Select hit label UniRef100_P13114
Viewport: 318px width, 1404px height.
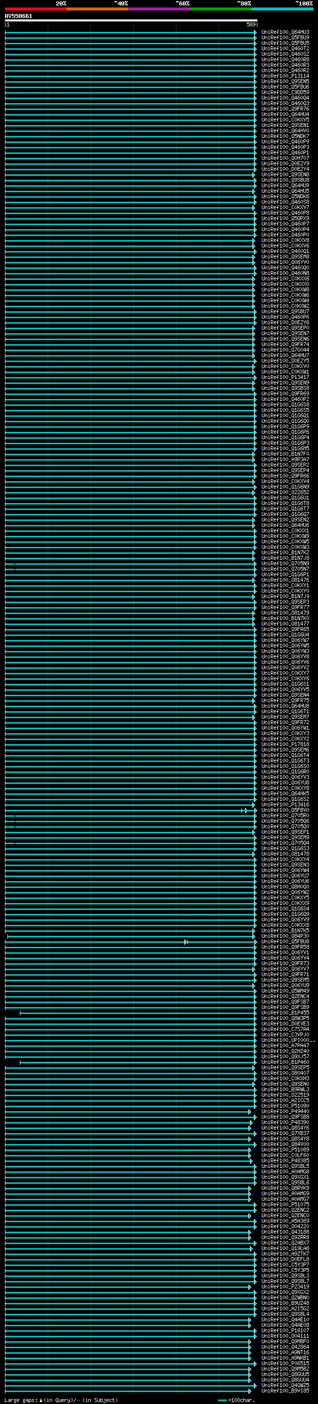285,76
